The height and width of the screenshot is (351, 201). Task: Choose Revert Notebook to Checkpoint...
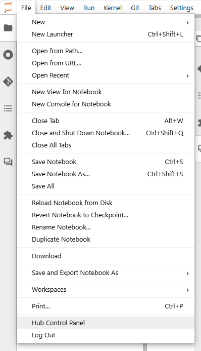click(106, 215)
